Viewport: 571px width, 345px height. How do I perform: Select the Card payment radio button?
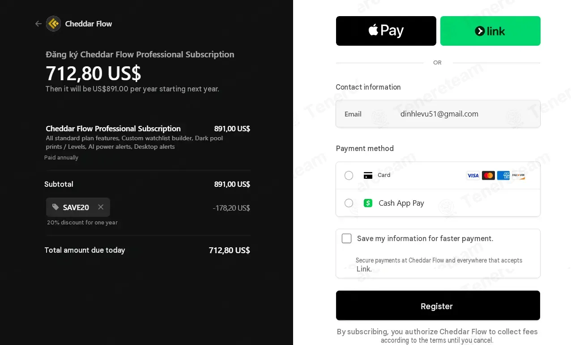(349, 175)
